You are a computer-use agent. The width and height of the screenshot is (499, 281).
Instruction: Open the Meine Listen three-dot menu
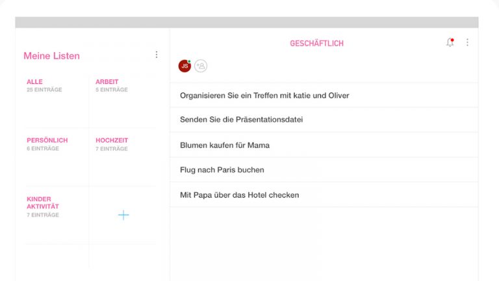pyautogui.click(x=156, y=55)
